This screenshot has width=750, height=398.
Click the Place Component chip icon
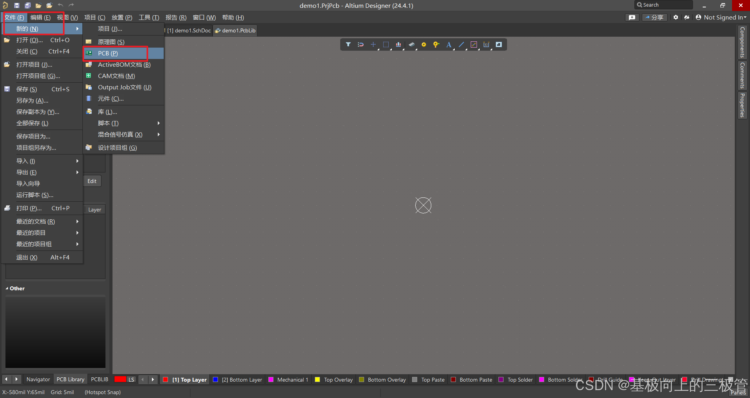pos(411,44)
